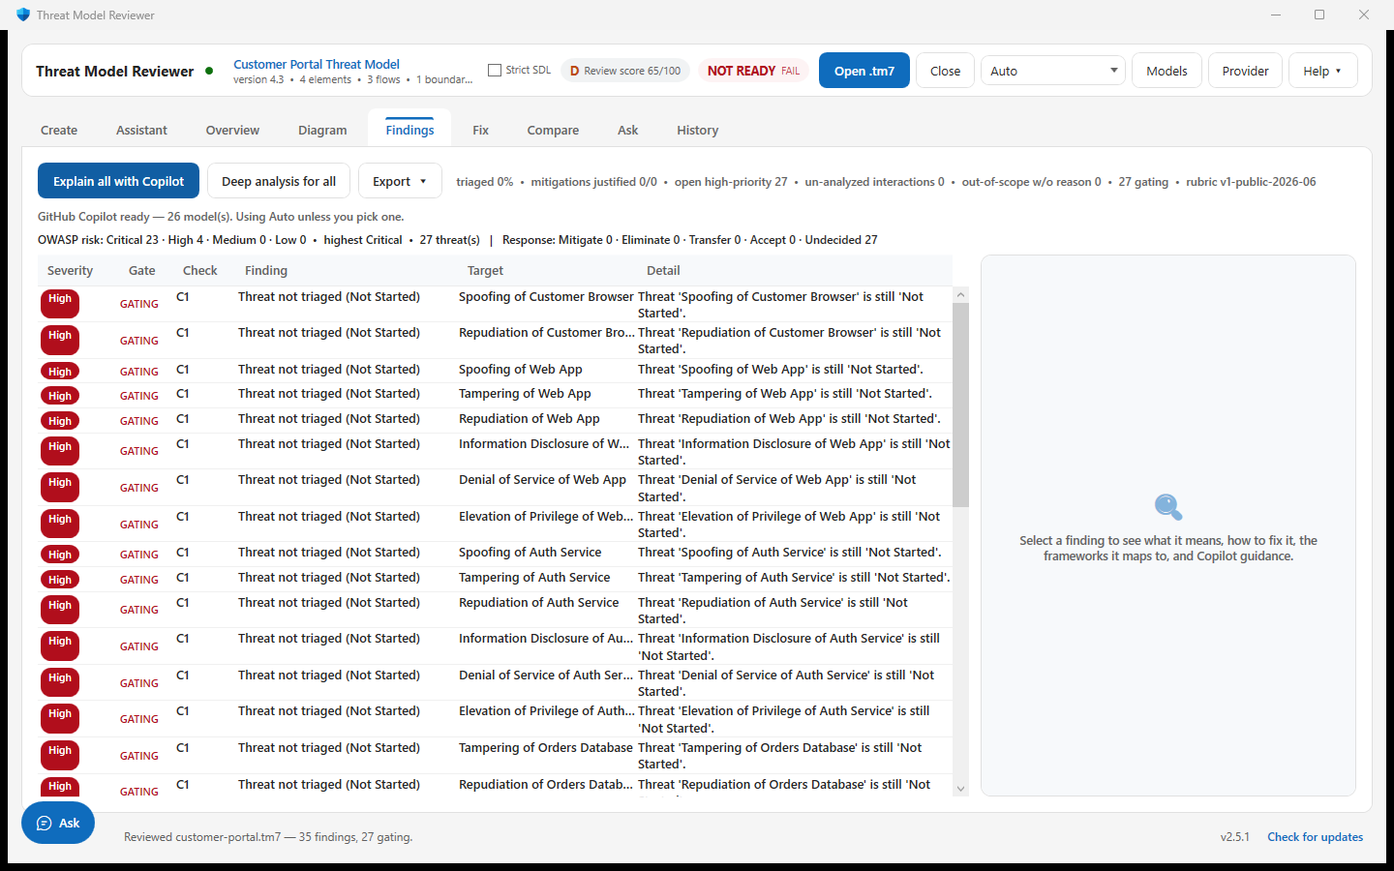This screenshot has width=1394, height=871.
Task: Click the Threat Model Reviewer shield icon
Action: click(x=23, y=15)
